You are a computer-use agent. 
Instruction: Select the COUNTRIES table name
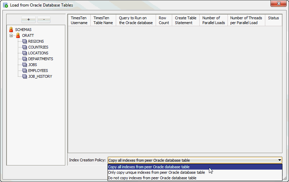(38, 47)
